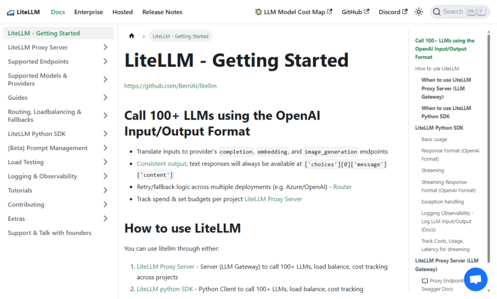Open Support & Talk with founders
Screen dimensions: 497x299
point(49,233)
